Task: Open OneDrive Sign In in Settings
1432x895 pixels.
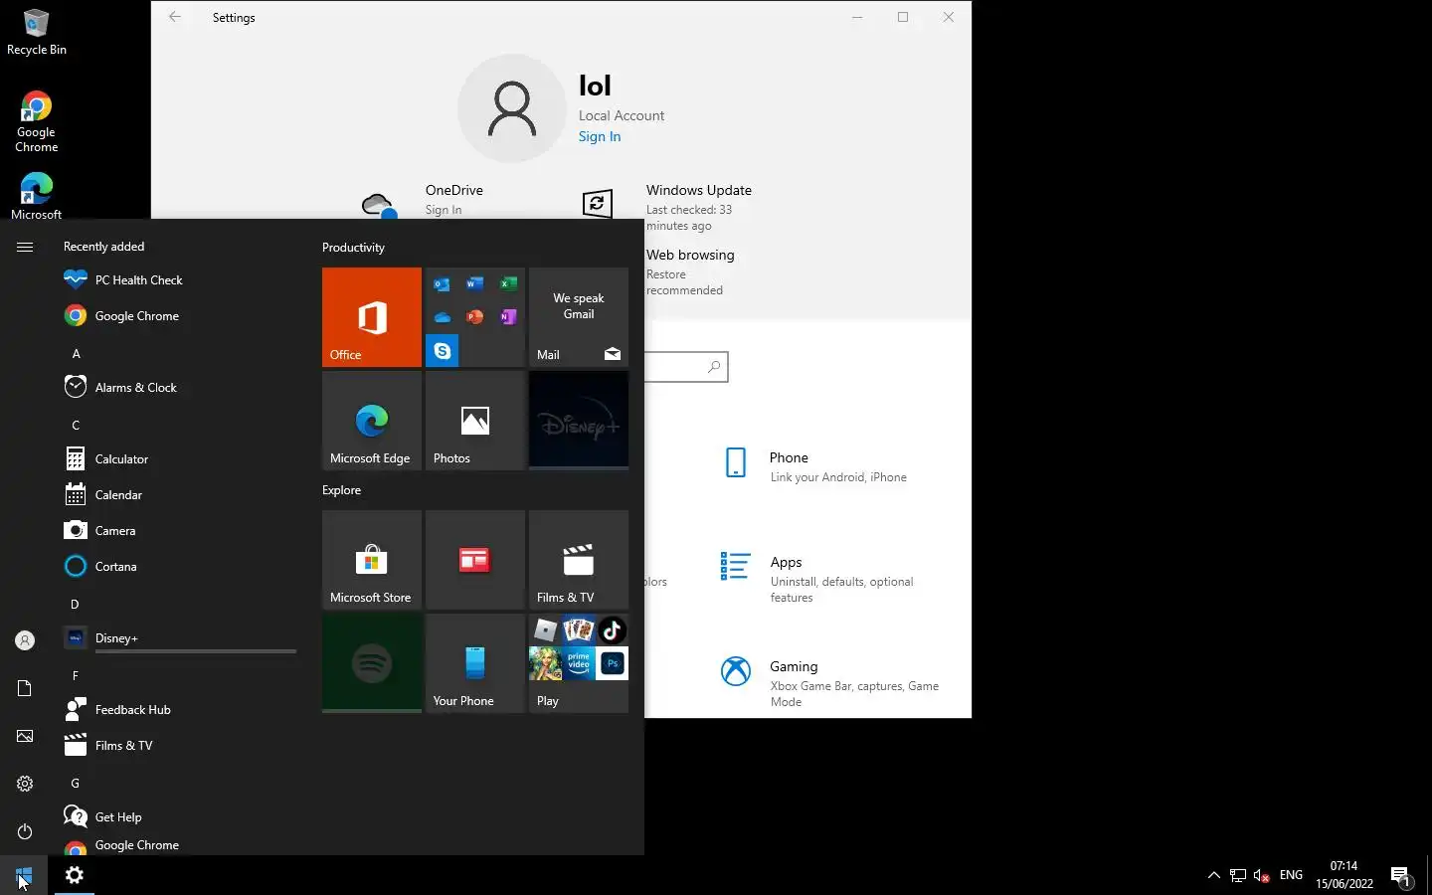Action: [x=423, y=200]
